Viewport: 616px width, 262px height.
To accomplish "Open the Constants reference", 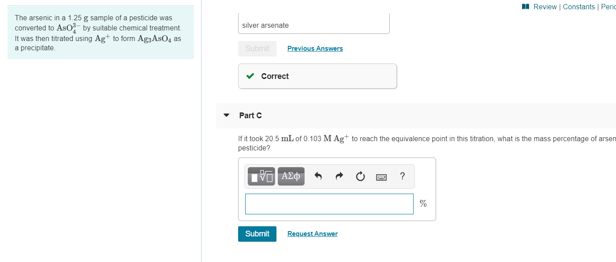I will (x=579, y=7).
